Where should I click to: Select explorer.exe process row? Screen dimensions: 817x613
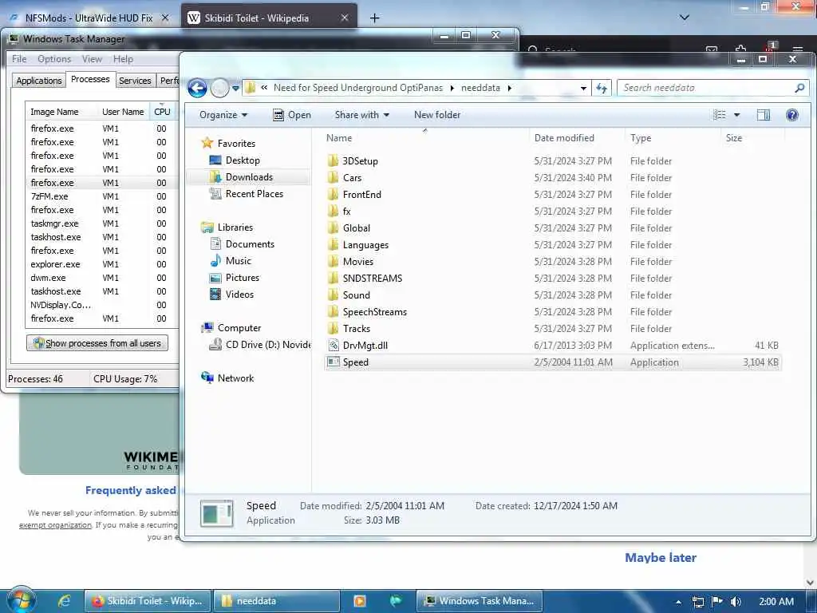101,264
